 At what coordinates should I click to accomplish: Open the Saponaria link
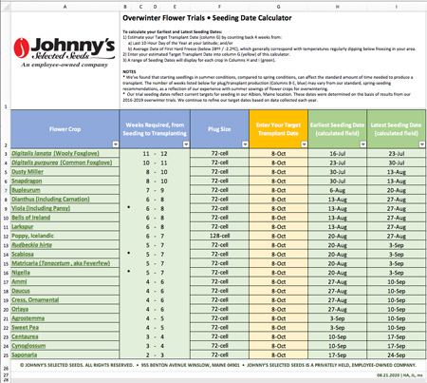tap(25, 355)
